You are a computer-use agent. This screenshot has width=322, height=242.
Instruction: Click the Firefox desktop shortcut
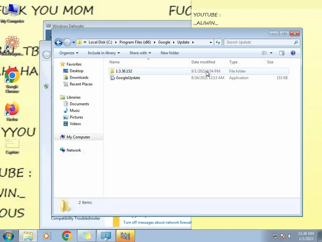point(12,111)
